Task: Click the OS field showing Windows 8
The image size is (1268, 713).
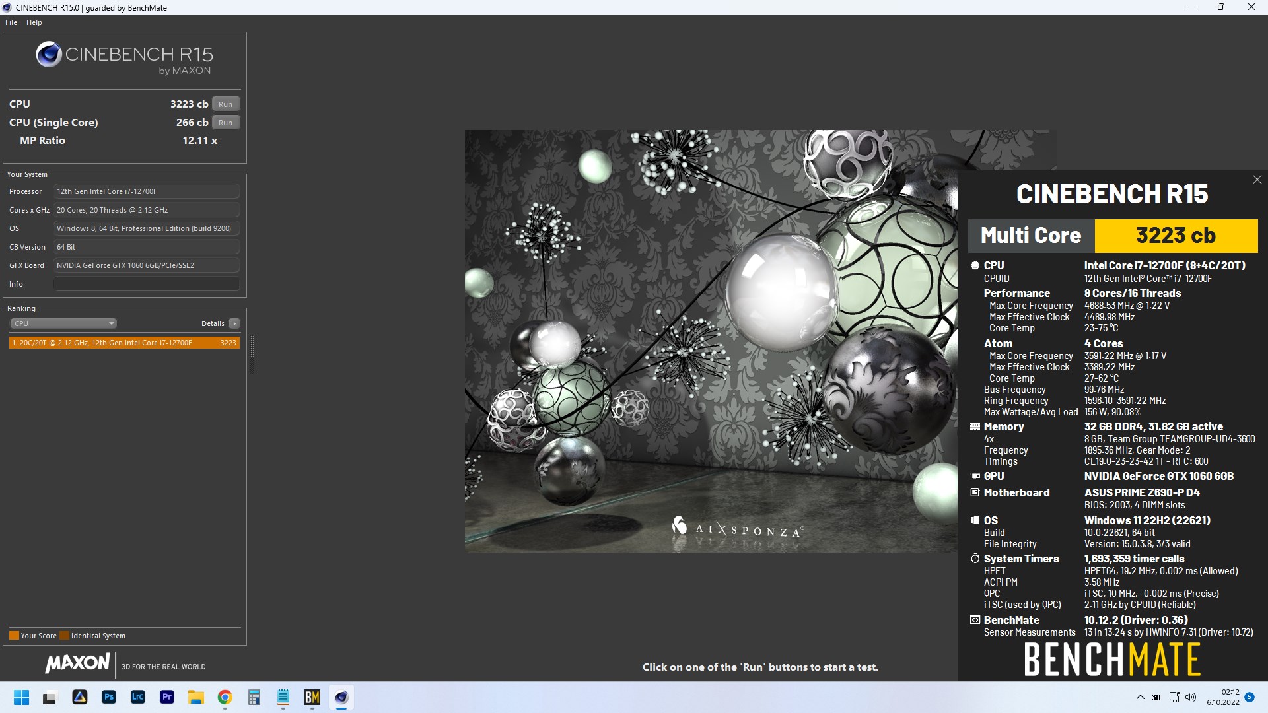Action: [x=146, y=228]
